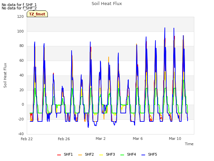Screen dimensions: 214x161
Task: Click the Time x-axis title
Action: (x=189, y=144)
